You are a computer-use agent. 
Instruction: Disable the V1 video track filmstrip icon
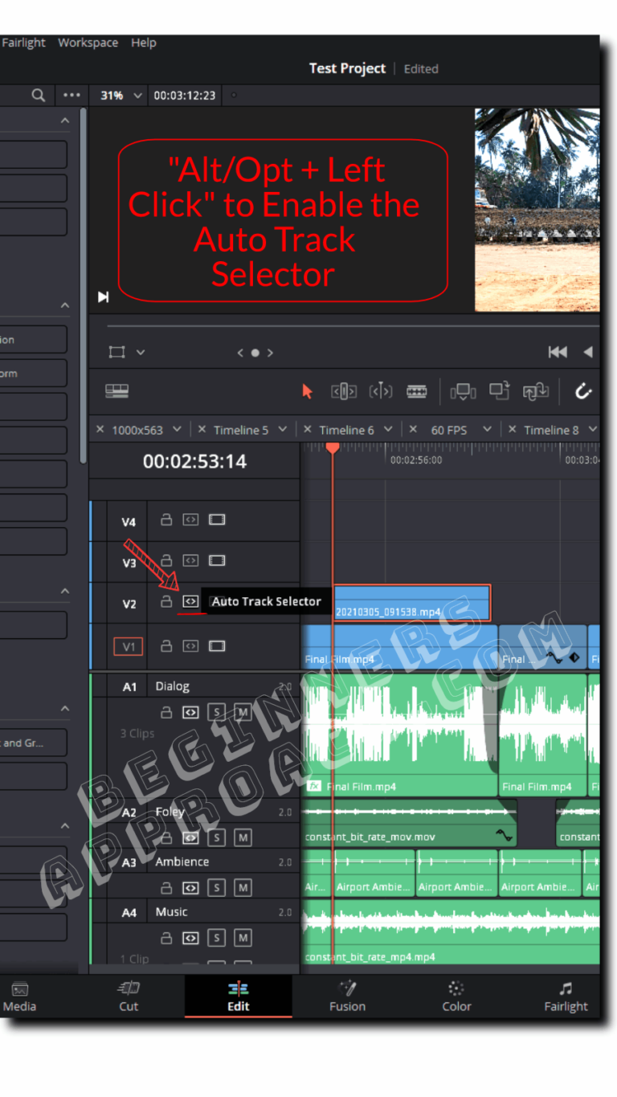pyautogui.click(x=217, y=645)
